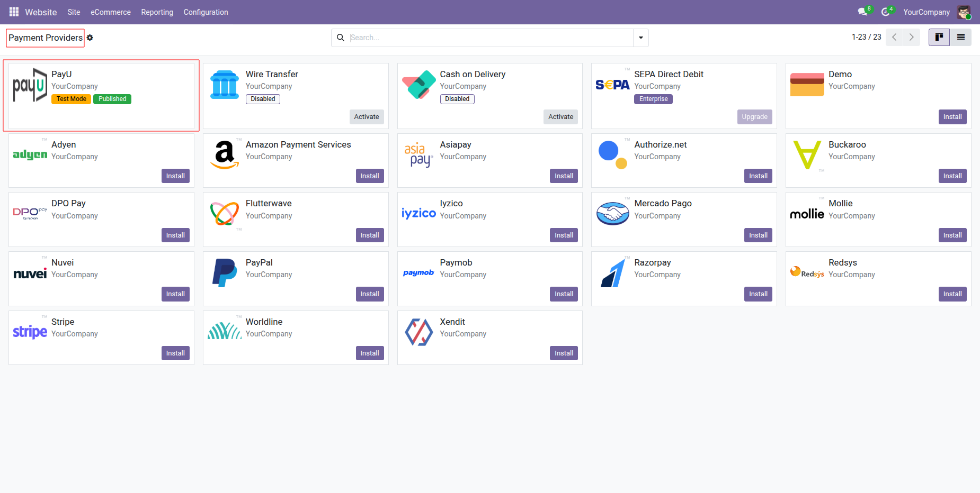Click the SEPA logo

tap(613, 85)
